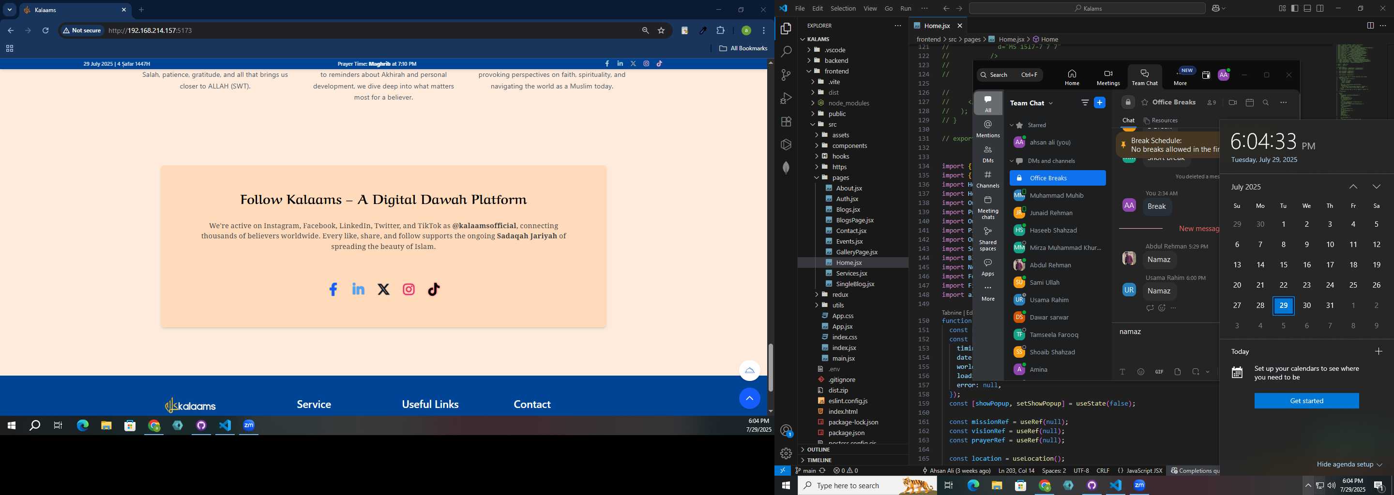The image size is (1394, 495).
Task: Open Services.jsx file in Explorer
Action: [x=851, y=274]
